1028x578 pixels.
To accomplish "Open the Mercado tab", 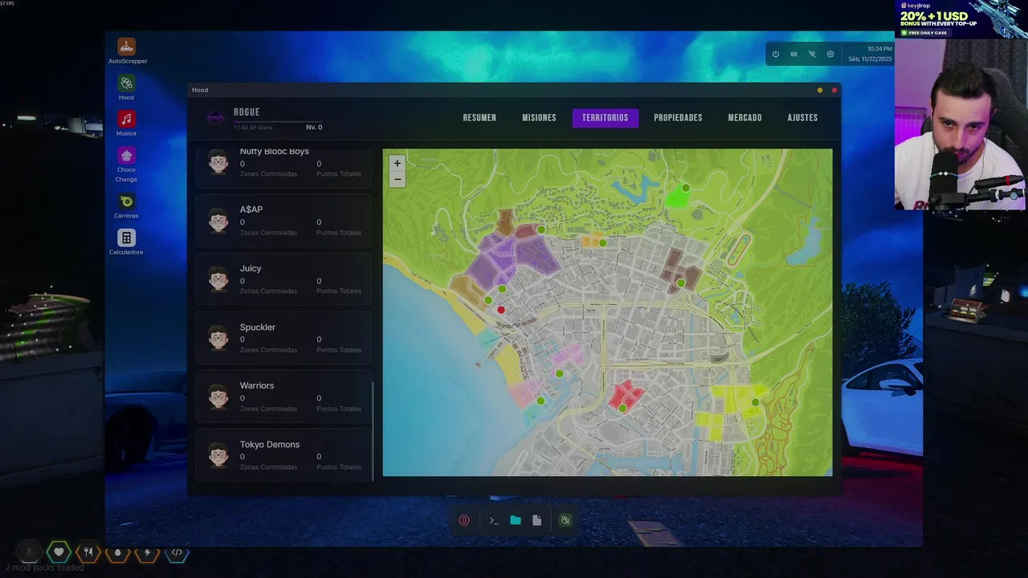I will tap(744, 118).
